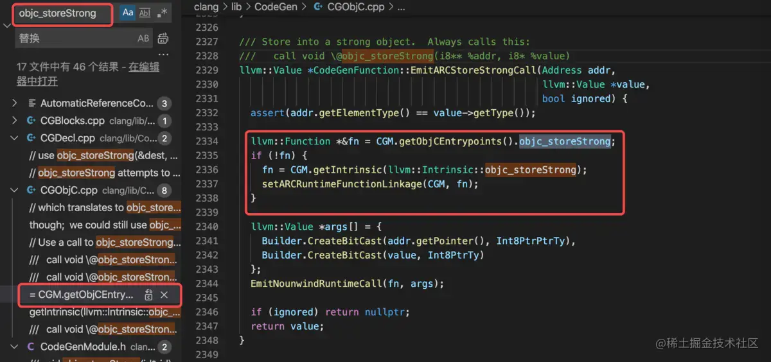Screen dimensions: 771x362
Task: Collapse the CGObjC.cpp results group
Action: click(15, 191)
